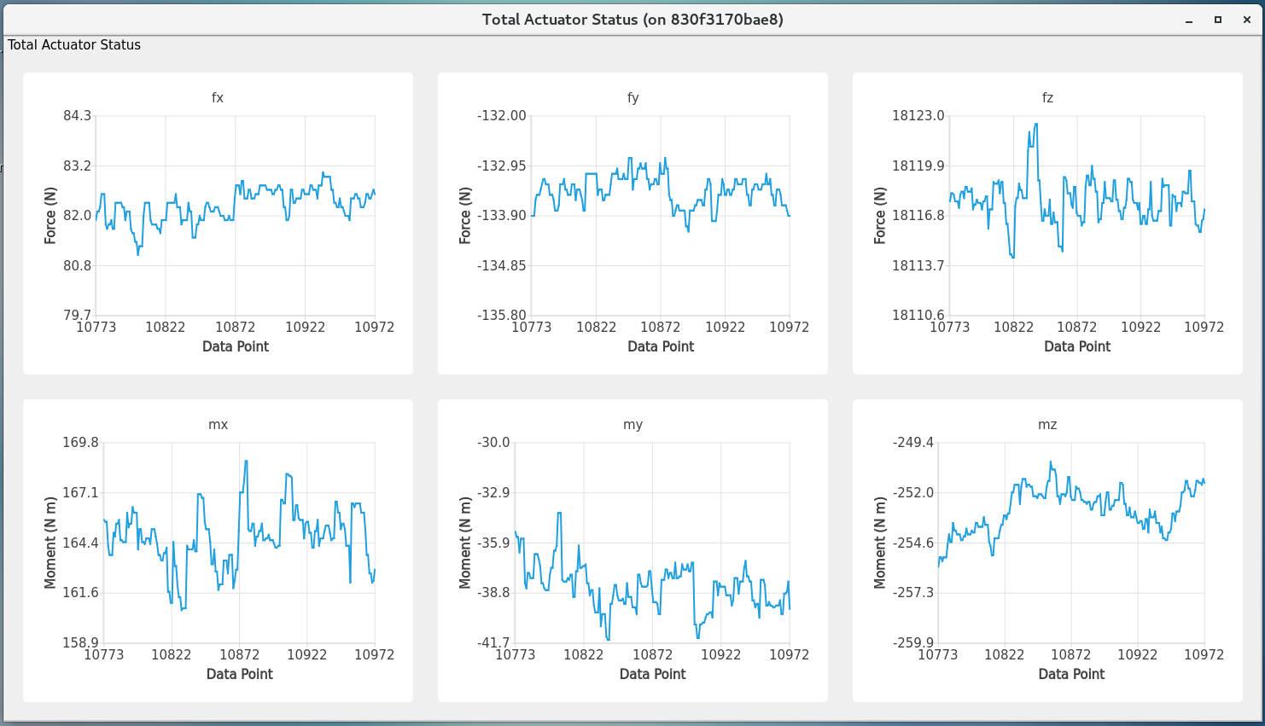
Task: Click the fz chart title
Action: [x=1047, y=98]
